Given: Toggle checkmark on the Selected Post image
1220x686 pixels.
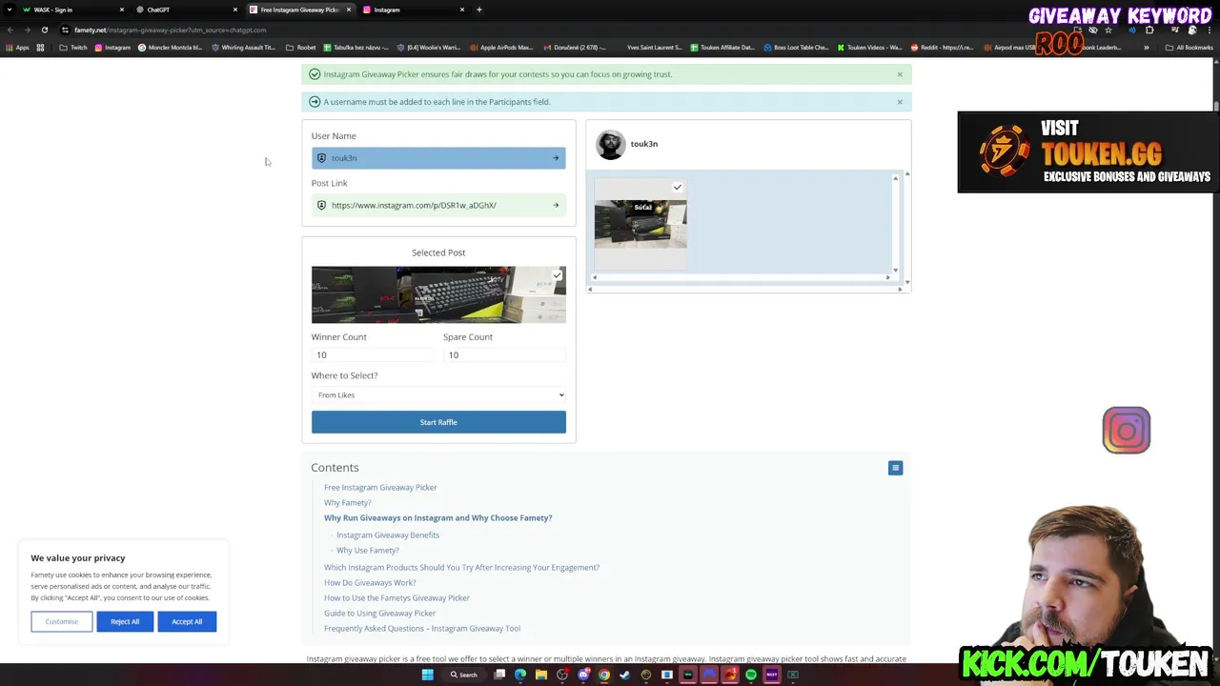Looking at the screenshot, I should [558, 275].
